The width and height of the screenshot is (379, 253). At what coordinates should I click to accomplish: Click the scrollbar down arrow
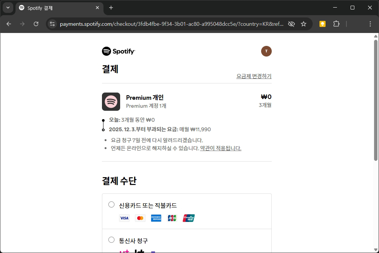pyautogui.click(x=376, y=250)
